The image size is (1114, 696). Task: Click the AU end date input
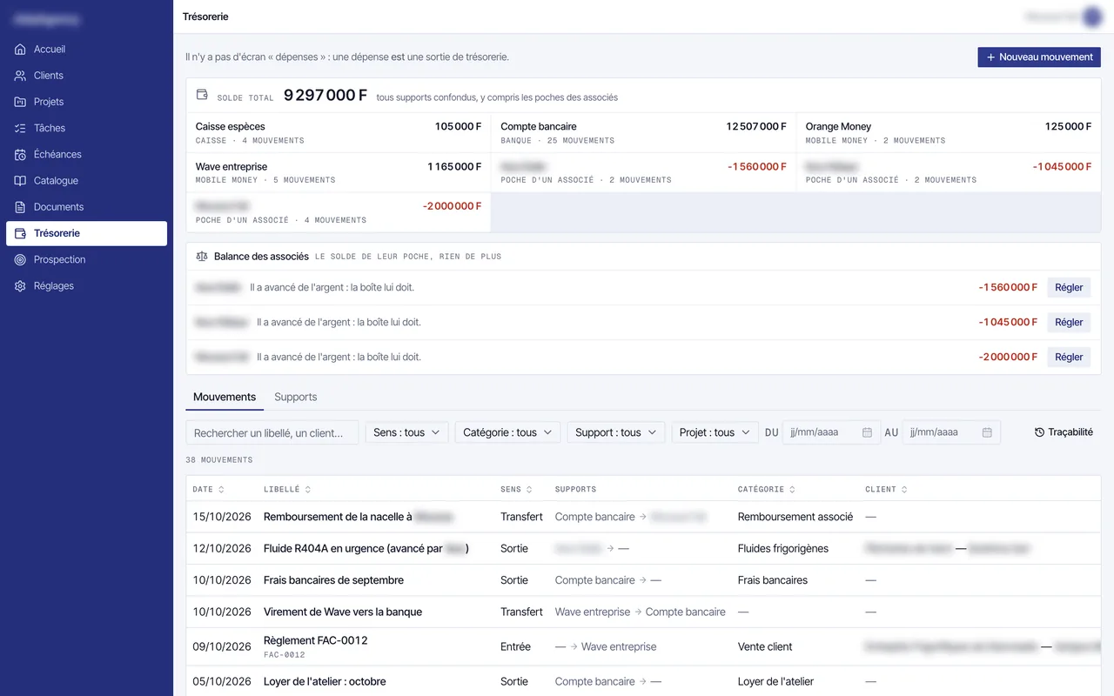point(951,432)
